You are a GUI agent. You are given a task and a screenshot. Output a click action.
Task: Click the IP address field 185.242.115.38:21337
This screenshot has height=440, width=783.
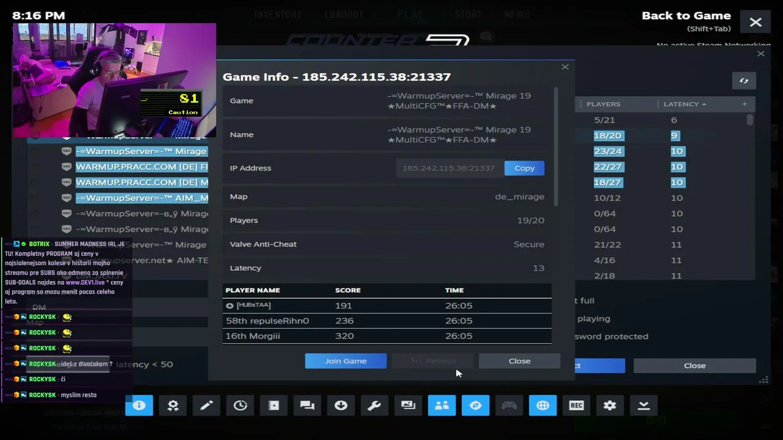pyautogui.click(x=448, y=168)
